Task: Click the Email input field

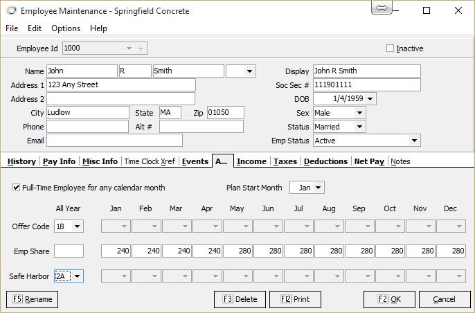Action: pyautogui.click(x=114, y=141)
